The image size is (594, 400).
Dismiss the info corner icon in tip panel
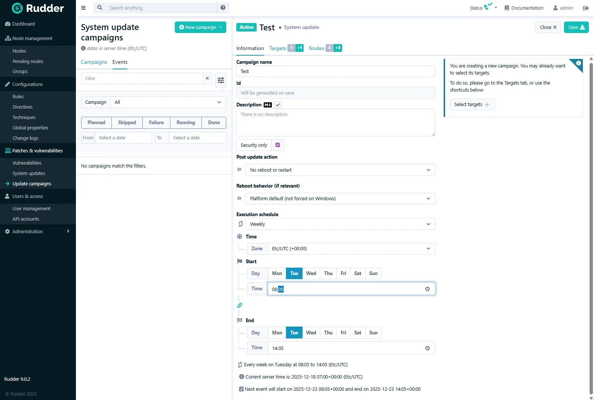pos(578,63)
